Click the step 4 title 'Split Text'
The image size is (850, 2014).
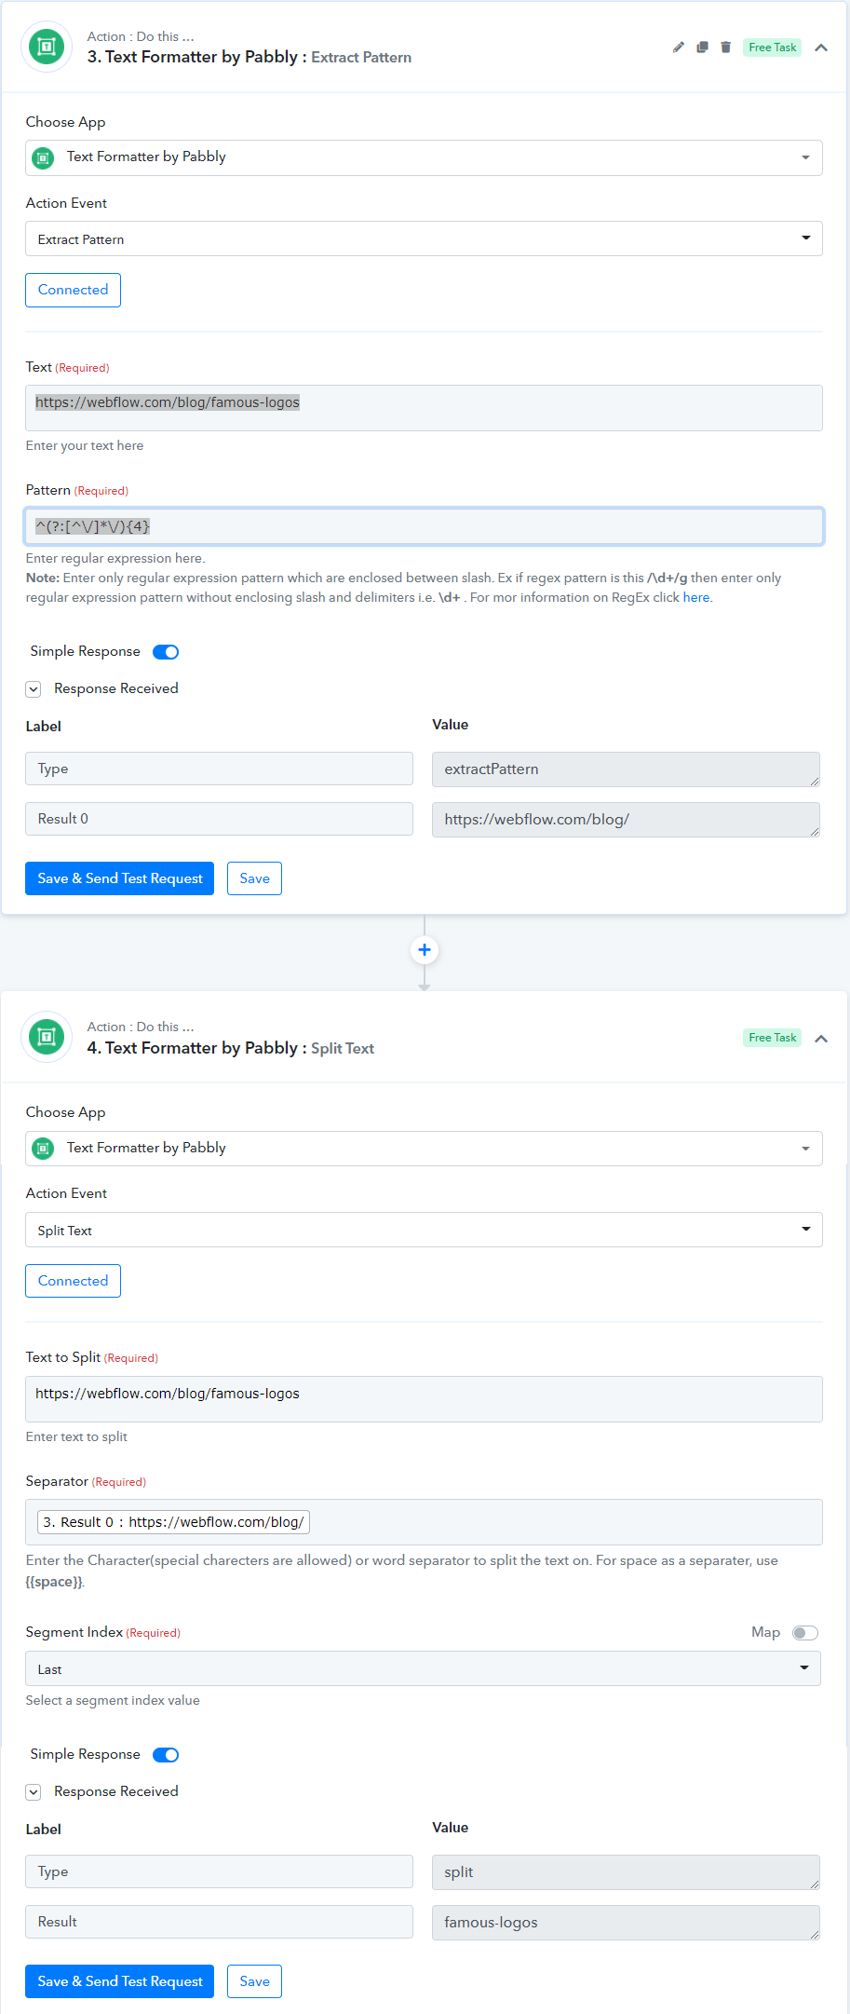click(x=343, y=1049)
